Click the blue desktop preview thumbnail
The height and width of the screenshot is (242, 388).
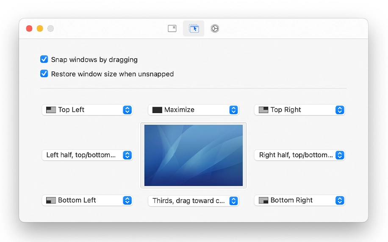pyautogui.click(x=194, y=155)
